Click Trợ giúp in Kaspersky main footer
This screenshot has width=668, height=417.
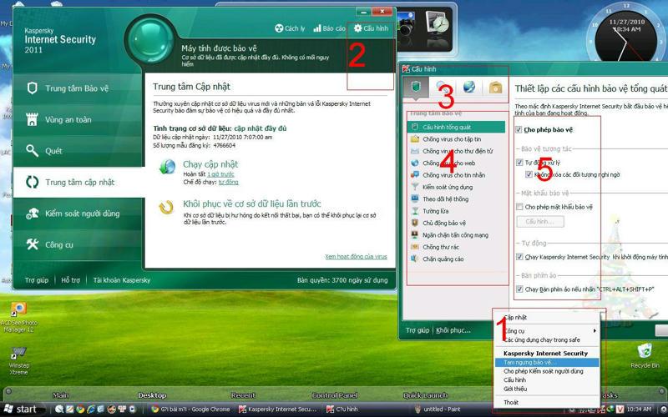(x=37, y=280)
